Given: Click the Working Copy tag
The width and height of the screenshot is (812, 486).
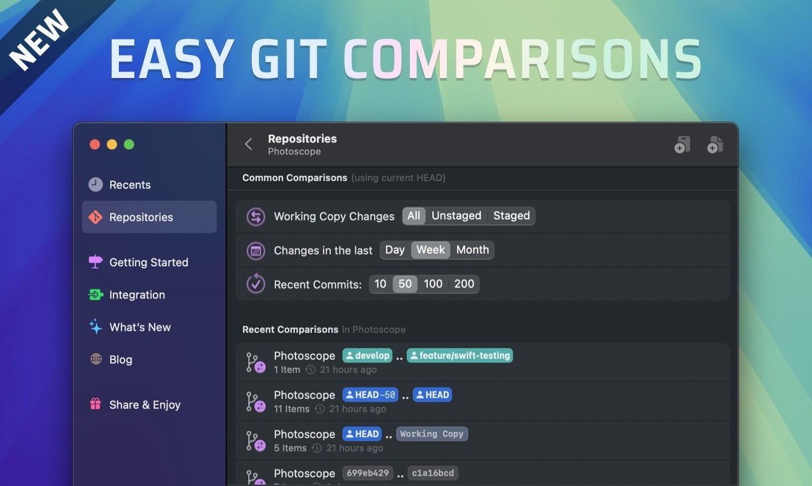Looking at the screenshot, I should [432, 434].
